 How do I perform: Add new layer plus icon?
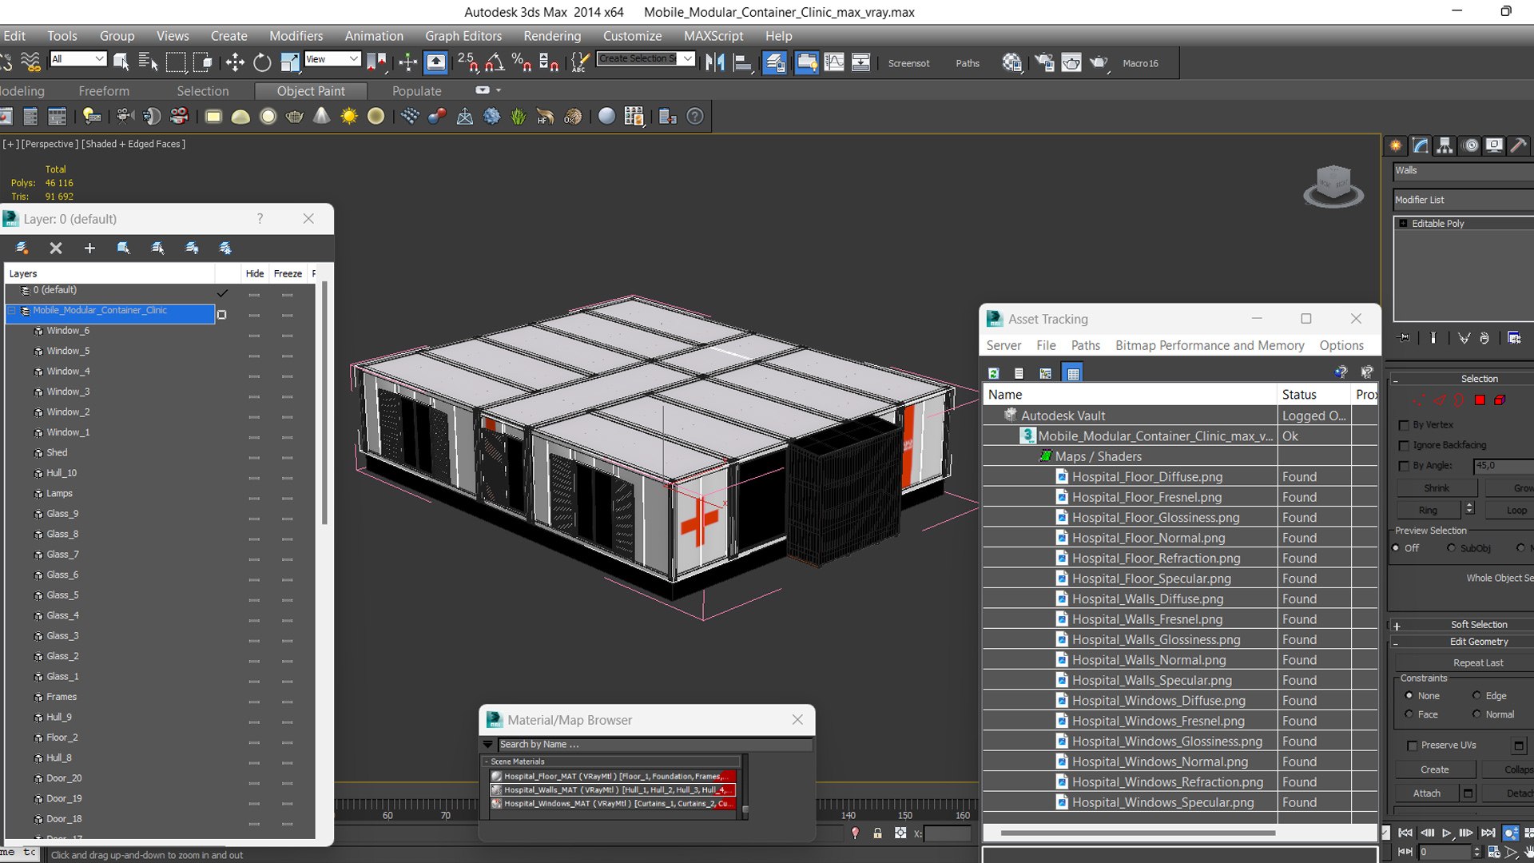[x=89, y=249]
